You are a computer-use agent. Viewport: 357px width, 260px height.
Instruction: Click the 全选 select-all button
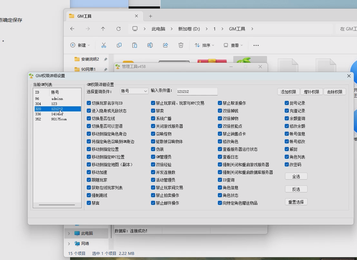click(x=296, y=176)
